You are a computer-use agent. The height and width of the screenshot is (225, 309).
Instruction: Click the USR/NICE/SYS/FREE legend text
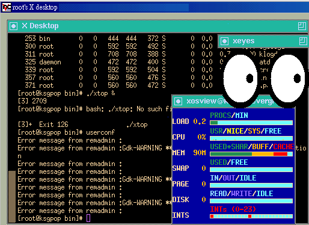(x=246, y=131)
